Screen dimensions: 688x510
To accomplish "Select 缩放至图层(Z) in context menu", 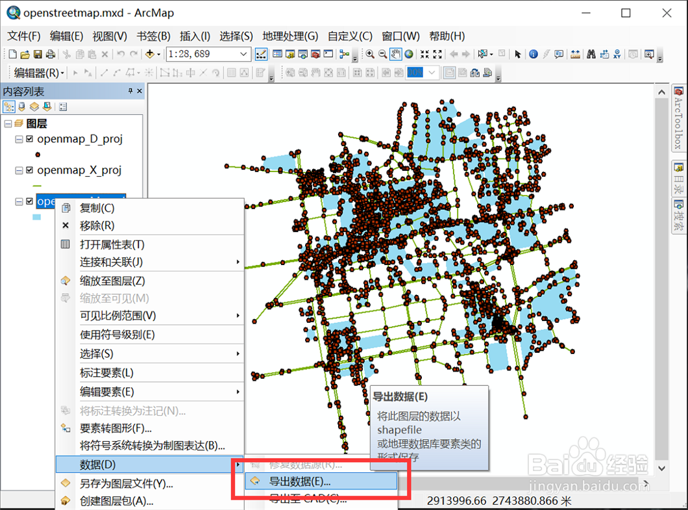I will [x=150, y=281].
